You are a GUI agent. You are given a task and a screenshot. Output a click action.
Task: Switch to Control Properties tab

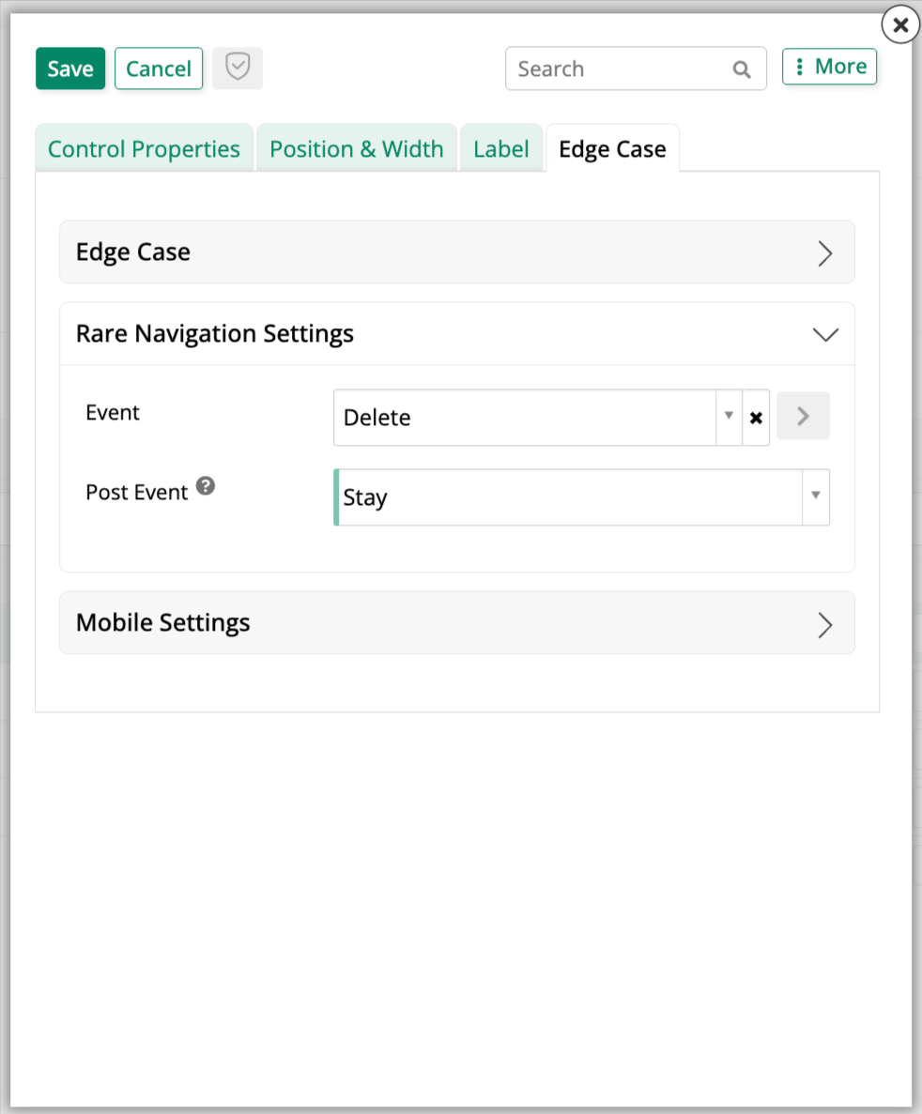click(x=145, y=148)
